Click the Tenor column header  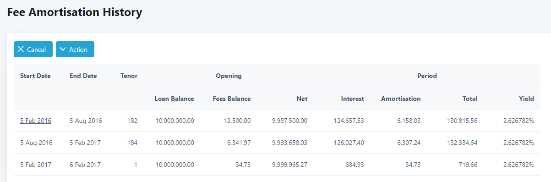tap(129, 76)
